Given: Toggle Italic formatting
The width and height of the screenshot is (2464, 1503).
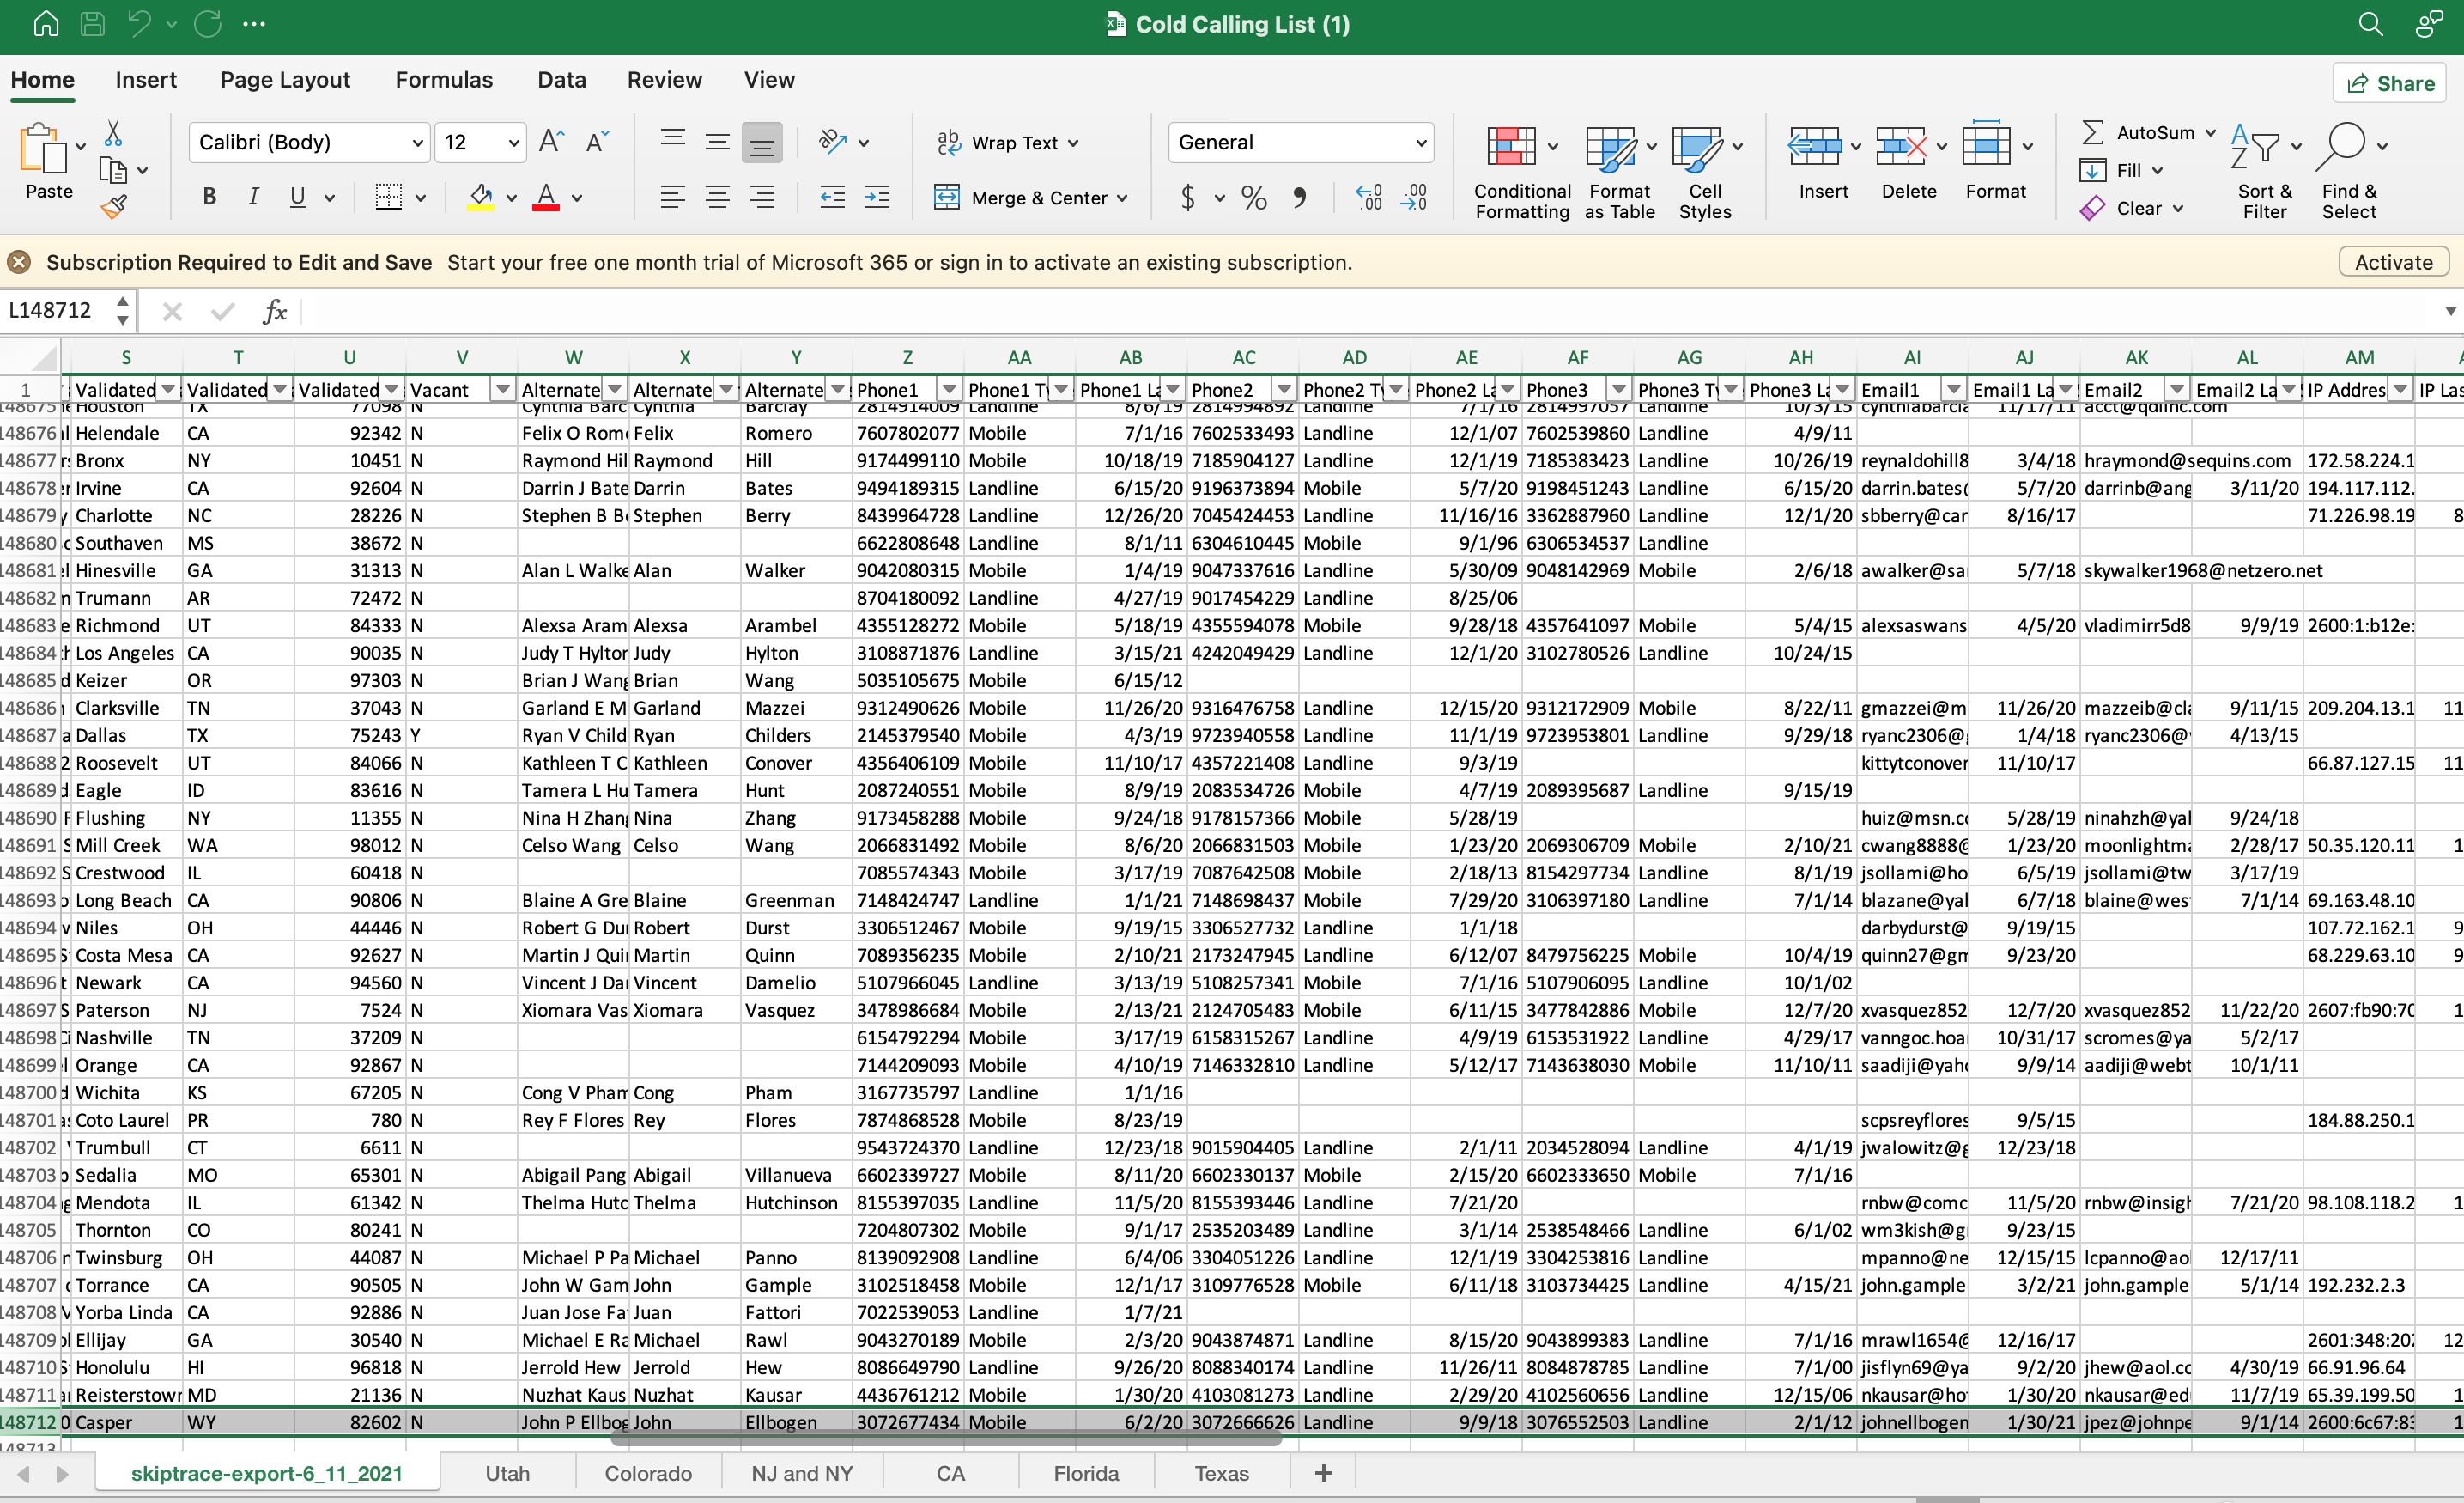Looking at the screenshot, I should pos(253,198).
